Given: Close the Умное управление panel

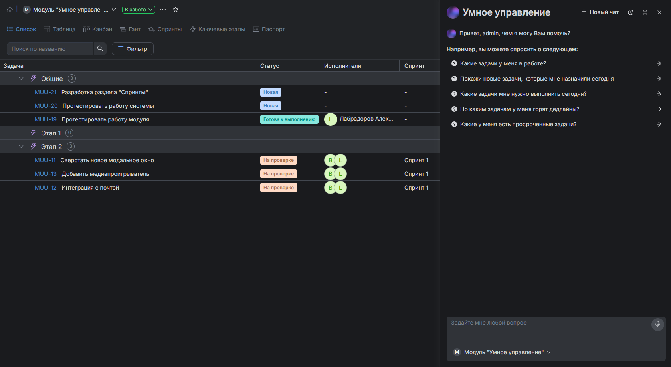Looking at the screenshot, I should pyautogui.click(x=659, y=12).
